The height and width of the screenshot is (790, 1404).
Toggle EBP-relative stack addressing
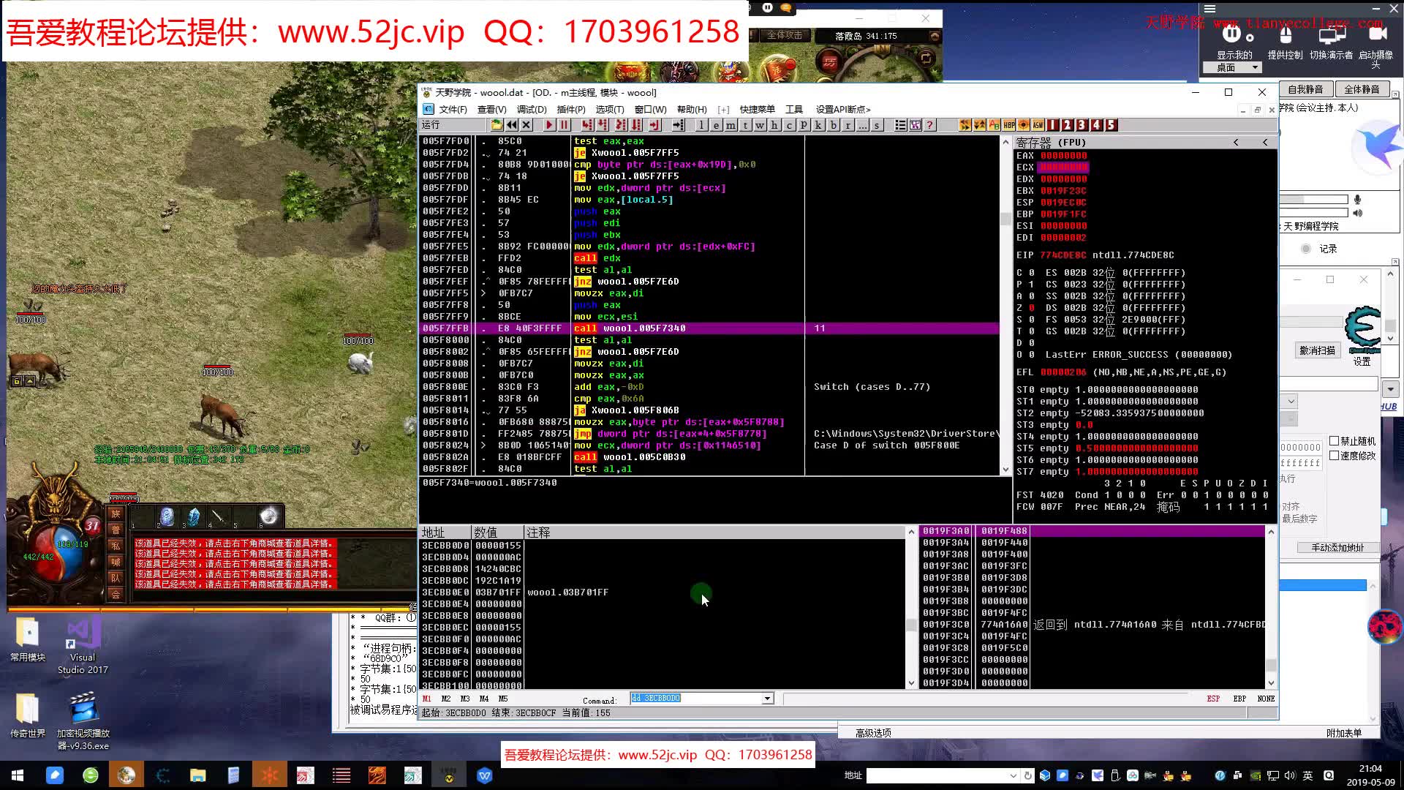click(1239, 699)
